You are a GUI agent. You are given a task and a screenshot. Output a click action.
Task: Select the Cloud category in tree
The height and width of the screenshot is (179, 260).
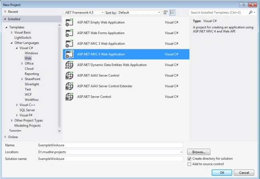coord(29,68)
